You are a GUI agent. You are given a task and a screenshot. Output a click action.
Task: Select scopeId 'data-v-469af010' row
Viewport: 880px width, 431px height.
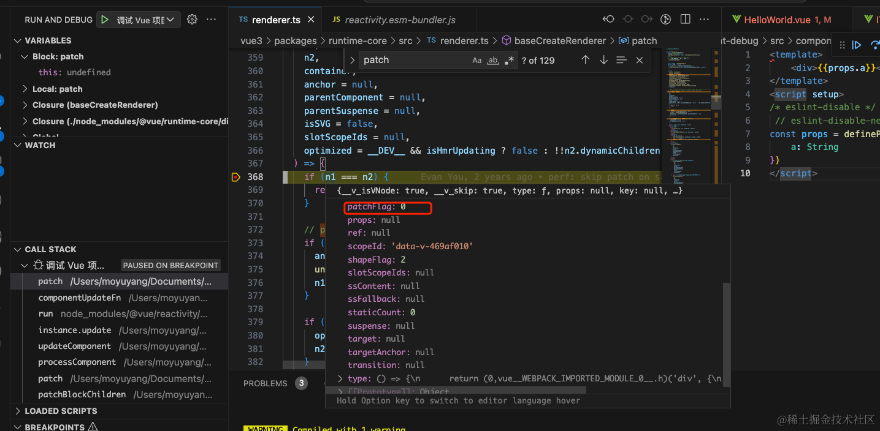click(x=410, y=246)
